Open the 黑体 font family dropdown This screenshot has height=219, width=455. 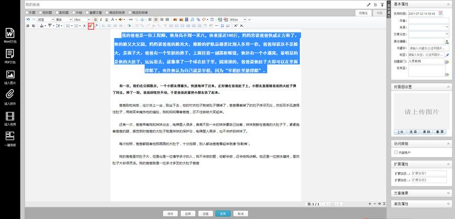[63, 20]
